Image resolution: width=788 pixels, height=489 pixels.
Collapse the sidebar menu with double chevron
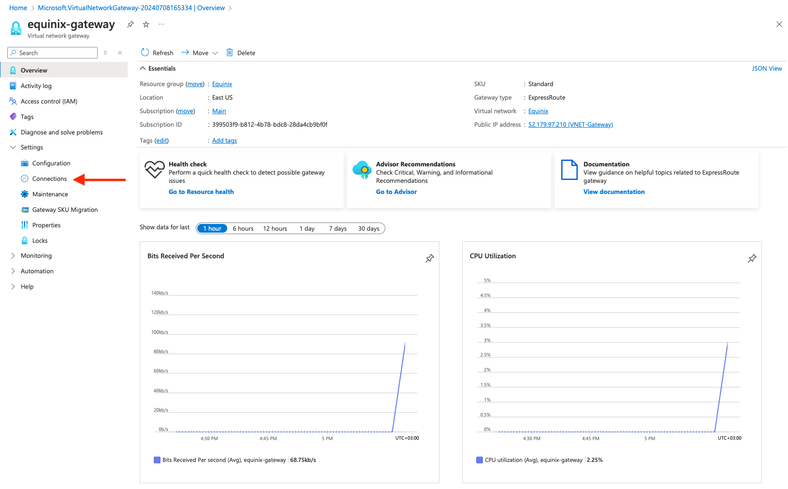click(x=120, y=53)
